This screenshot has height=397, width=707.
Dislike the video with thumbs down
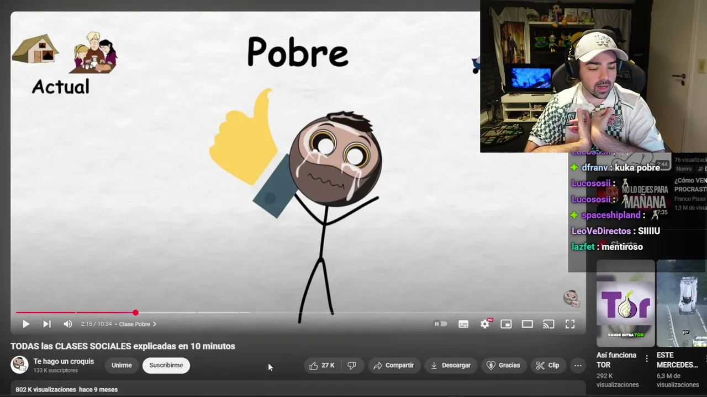coord(352,365)
